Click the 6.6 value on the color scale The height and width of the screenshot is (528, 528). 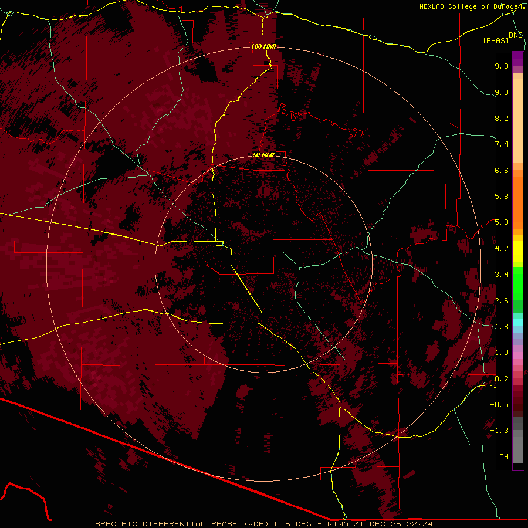[x=502, y=170]
